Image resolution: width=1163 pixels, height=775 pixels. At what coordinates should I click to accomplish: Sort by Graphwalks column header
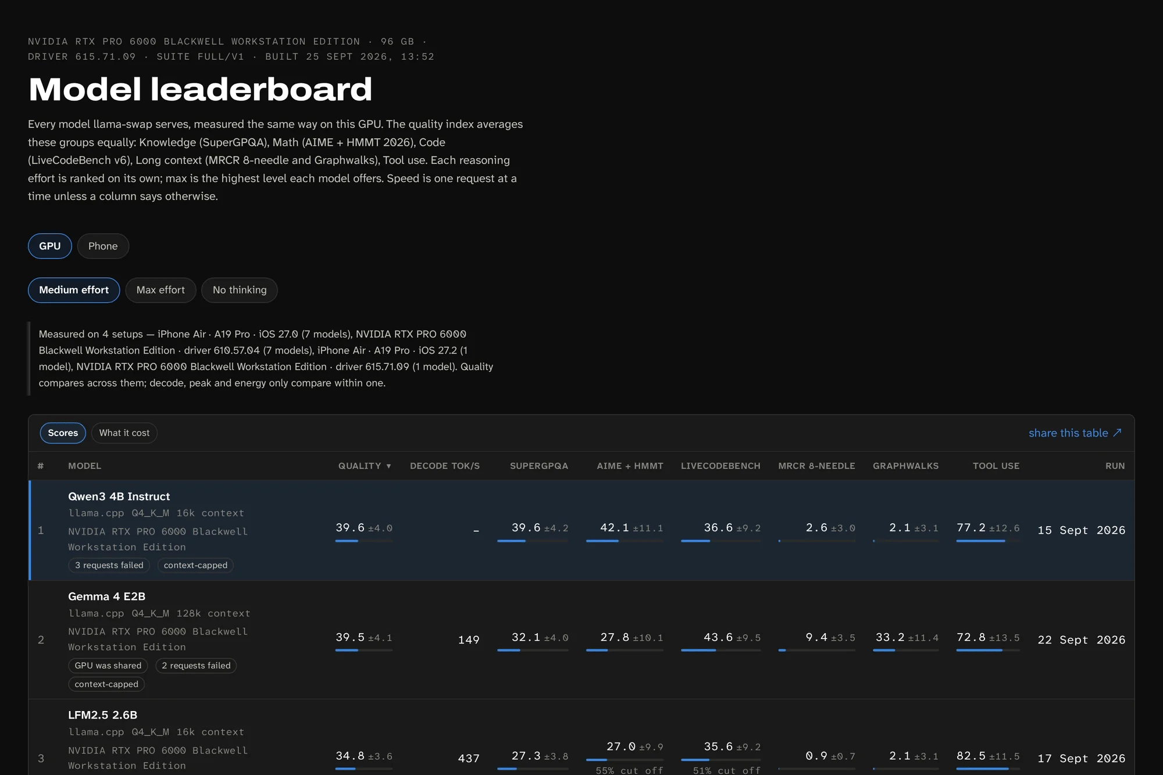[x=905, y=466]
